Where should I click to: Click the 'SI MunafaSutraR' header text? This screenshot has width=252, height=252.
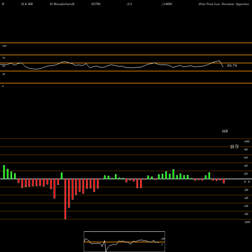click(62, 4)
